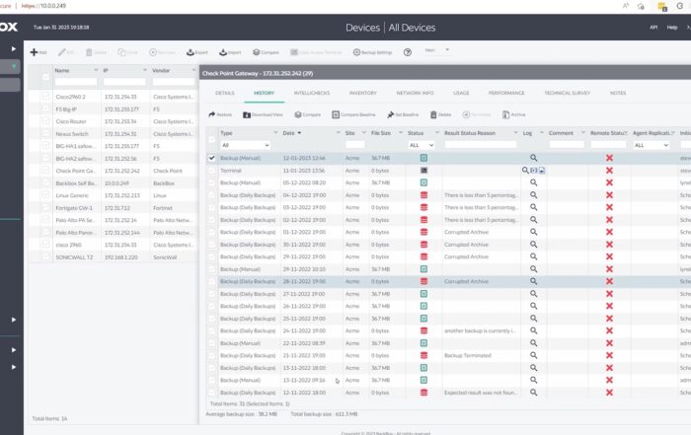Open the Notes tab
Viewport: 691px width, 435px height.
coord(618,93)
